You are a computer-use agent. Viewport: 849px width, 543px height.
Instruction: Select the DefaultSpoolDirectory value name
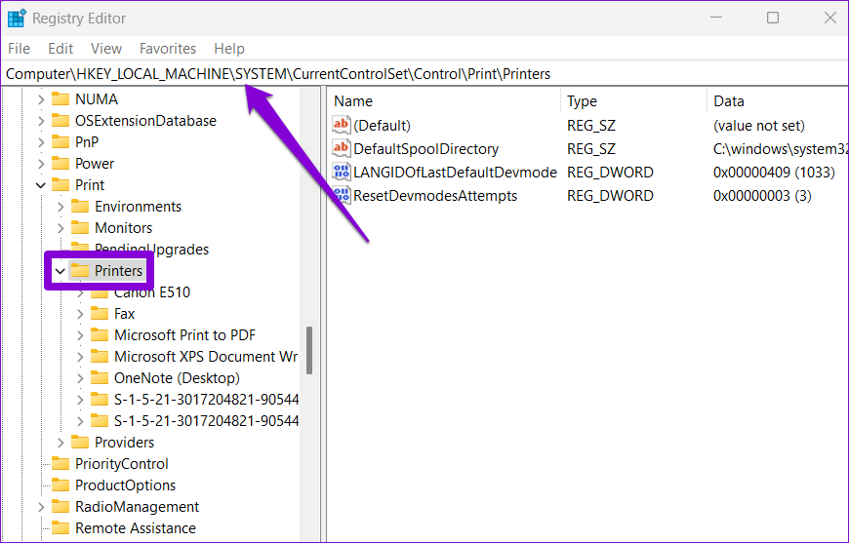[x=426, y=149]
